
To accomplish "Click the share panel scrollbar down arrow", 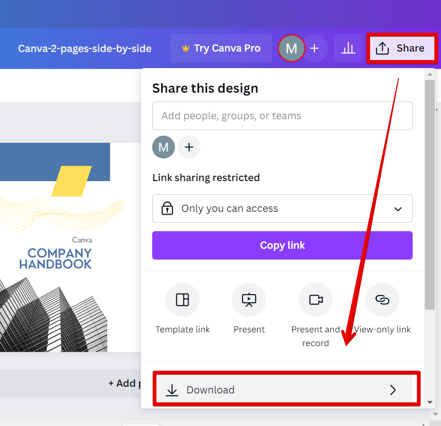I will 430,402.
